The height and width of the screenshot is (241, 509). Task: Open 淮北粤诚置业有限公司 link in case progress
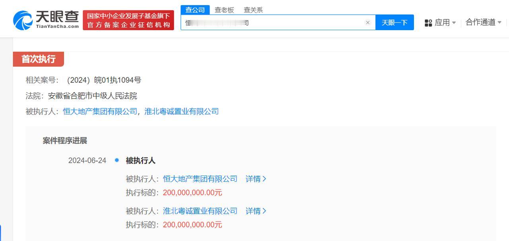coord(200,211)
